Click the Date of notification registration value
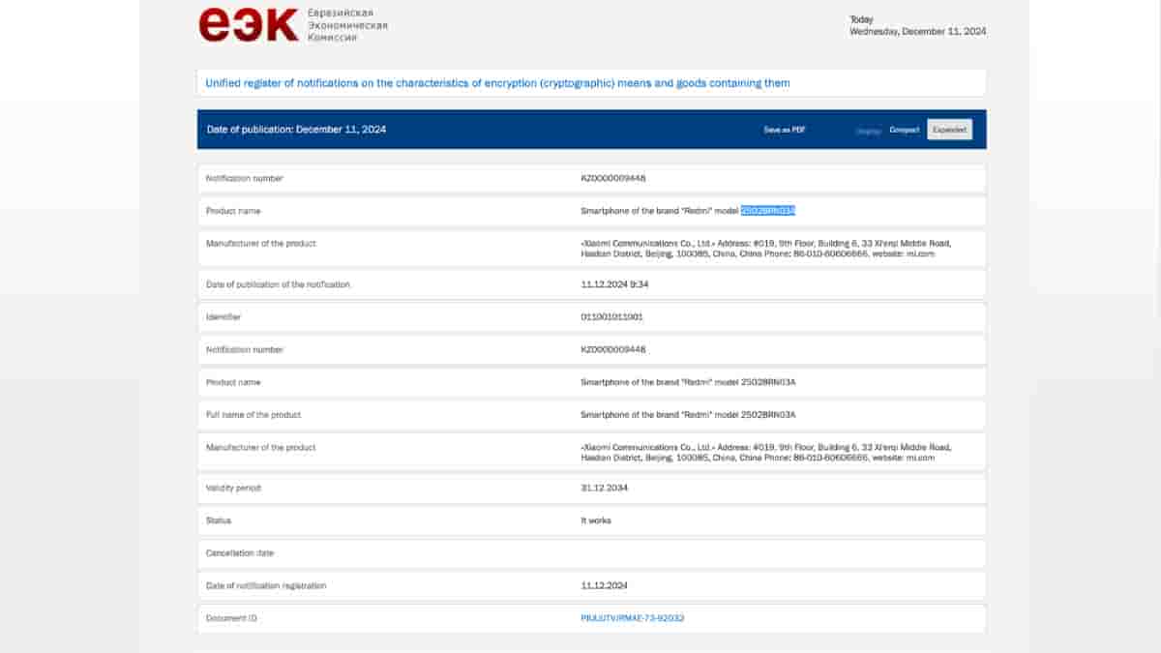 [604, 586]
